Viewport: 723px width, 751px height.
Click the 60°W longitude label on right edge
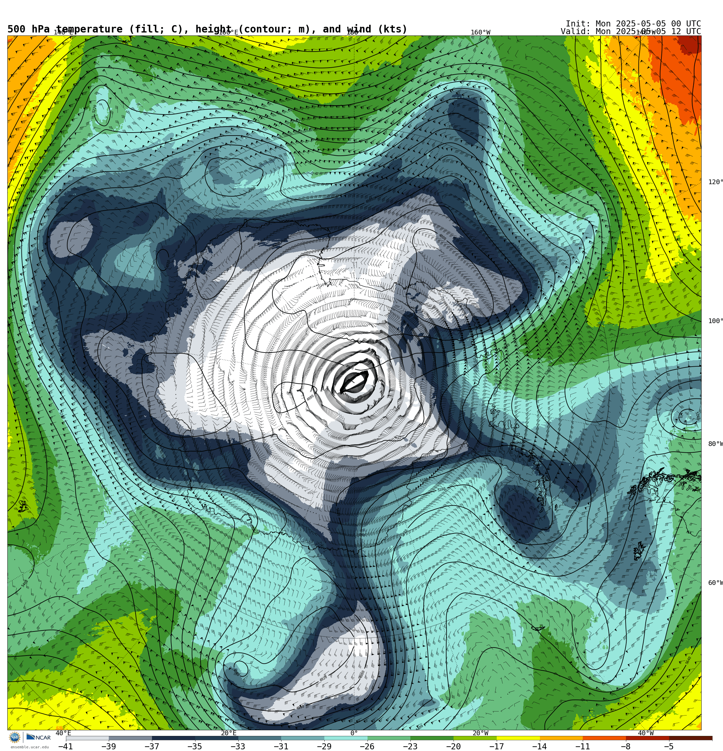pyautogui.click(x=715, y=583)
